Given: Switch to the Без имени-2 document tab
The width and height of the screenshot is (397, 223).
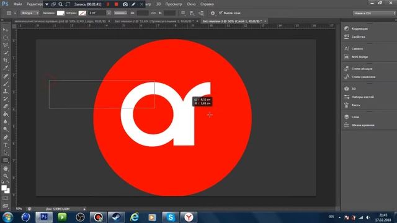Looking at the screenshot, I should [154, 21].
